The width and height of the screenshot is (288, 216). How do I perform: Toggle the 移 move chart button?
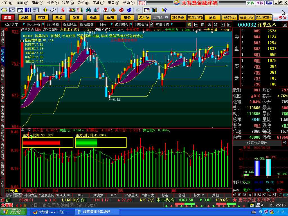click(x=216, y=25)
